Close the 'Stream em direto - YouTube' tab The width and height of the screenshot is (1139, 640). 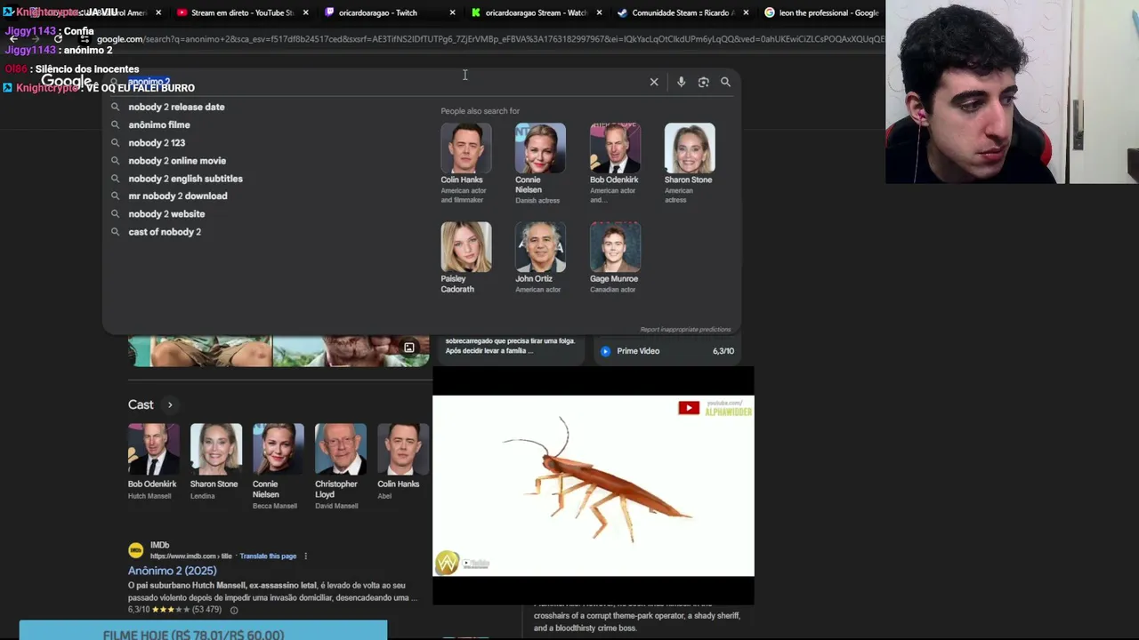click(305, 12)
